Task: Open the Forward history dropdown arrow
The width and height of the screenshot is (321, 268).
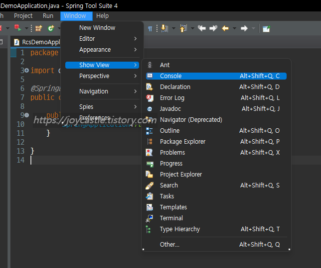Action: tap(253, 28)
